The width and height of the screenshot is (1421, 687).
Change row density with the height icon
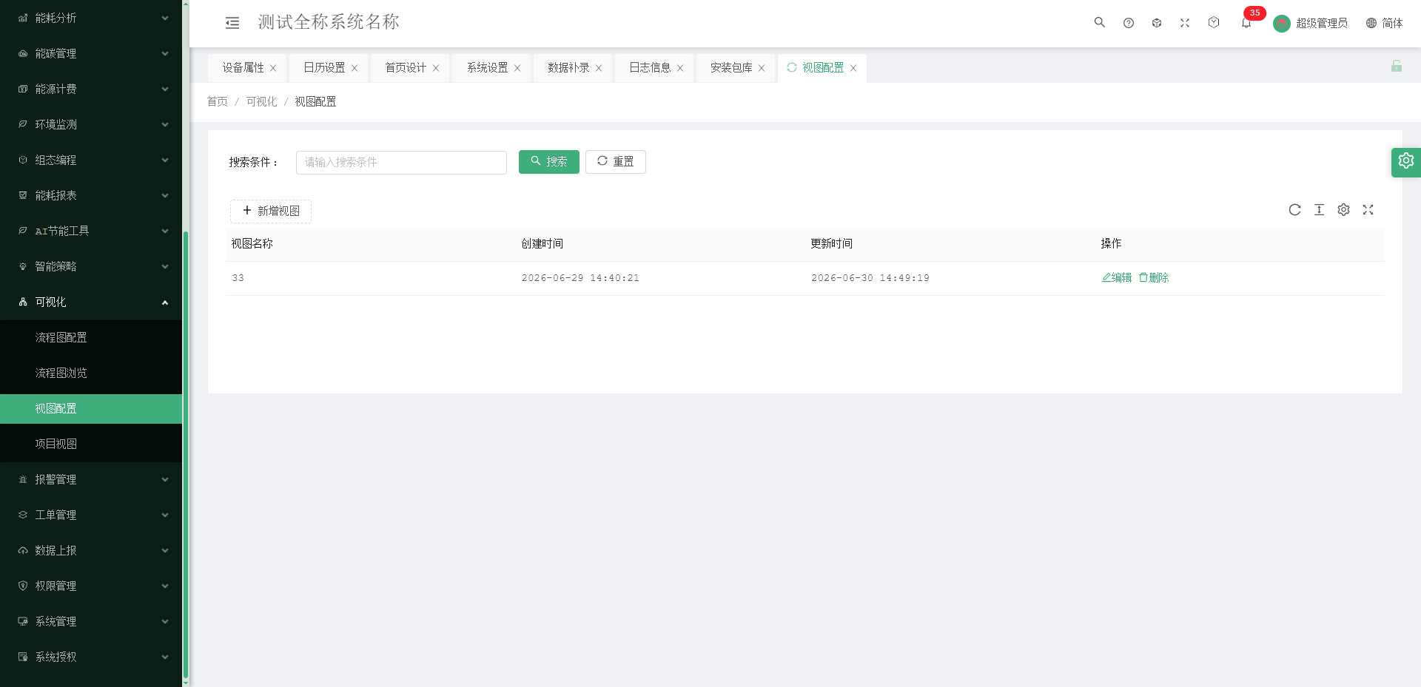[x=1319, y=210]
